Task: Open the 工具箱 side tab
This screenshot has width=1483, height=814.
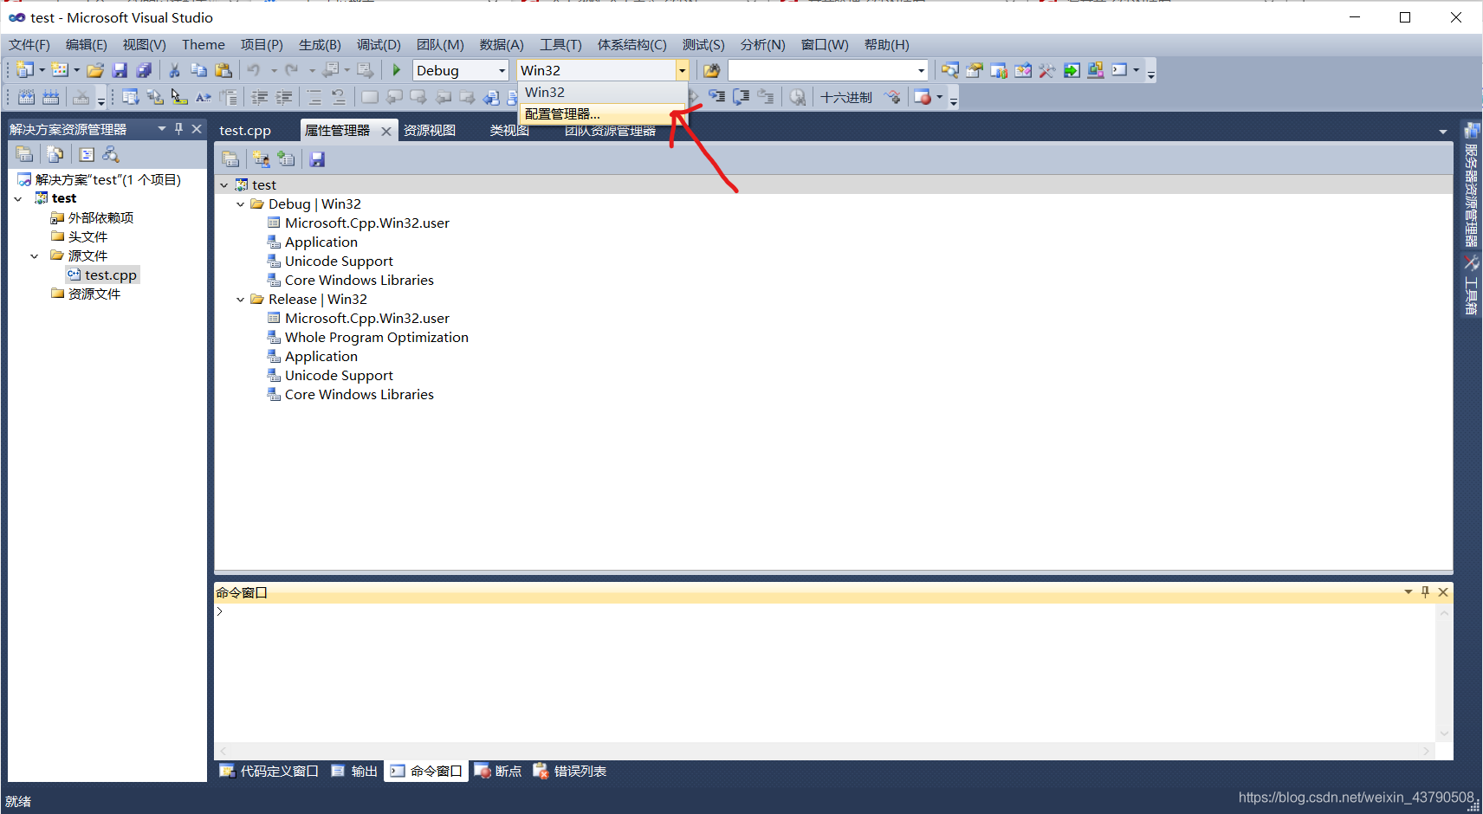Action: point(1471,285)
